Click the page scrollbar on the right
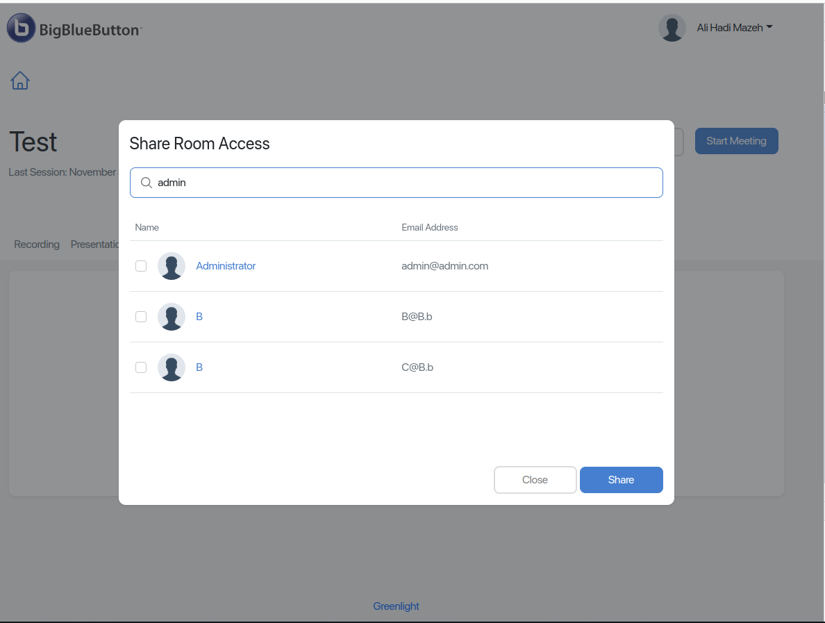This screenshot has height=623, width=825. (x=822, y=97)
